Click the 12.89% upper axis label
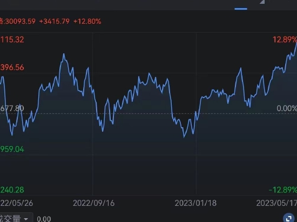 tap(285, 40)
